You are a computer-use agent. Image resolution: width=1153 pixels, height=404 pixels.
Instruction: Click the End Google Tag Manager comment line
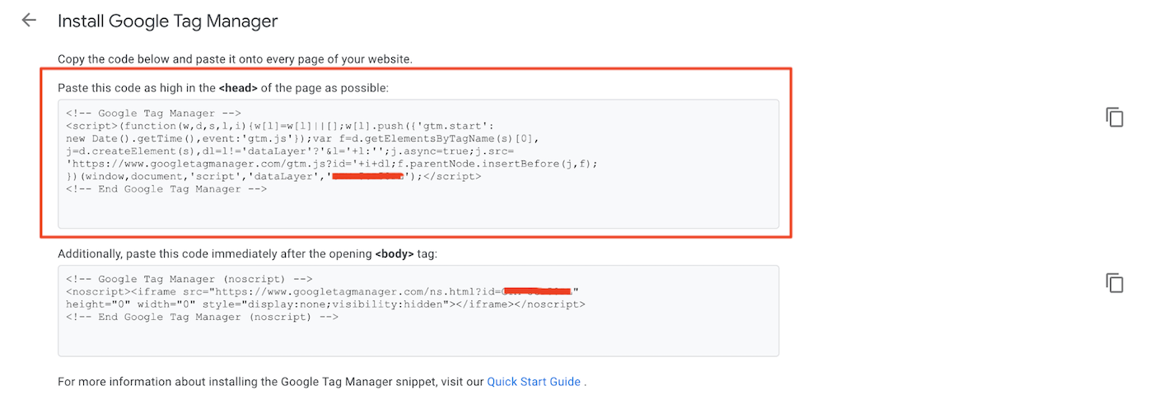166,188
